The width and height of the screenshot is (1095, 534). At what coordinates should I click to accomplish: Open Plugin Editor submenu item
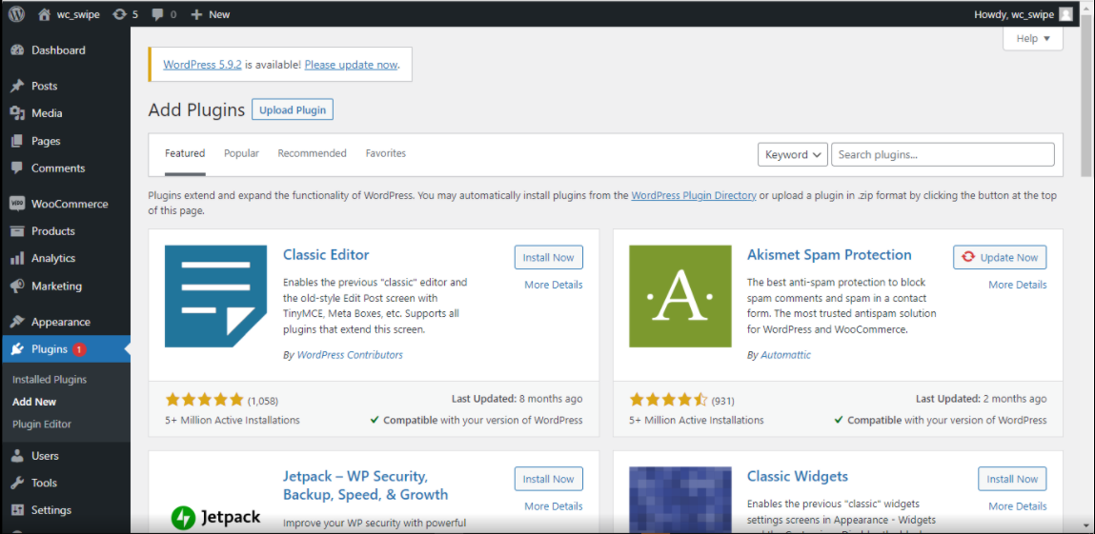(42, 424)
